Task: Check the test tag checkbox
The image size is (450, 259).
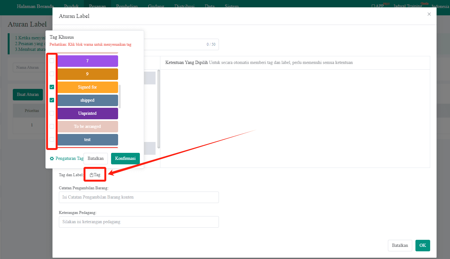Action: click(x=52, y=139)
